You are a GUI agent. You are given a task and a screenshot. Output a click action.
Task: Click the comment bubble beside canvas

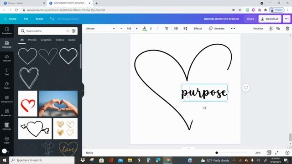point(246,88)
